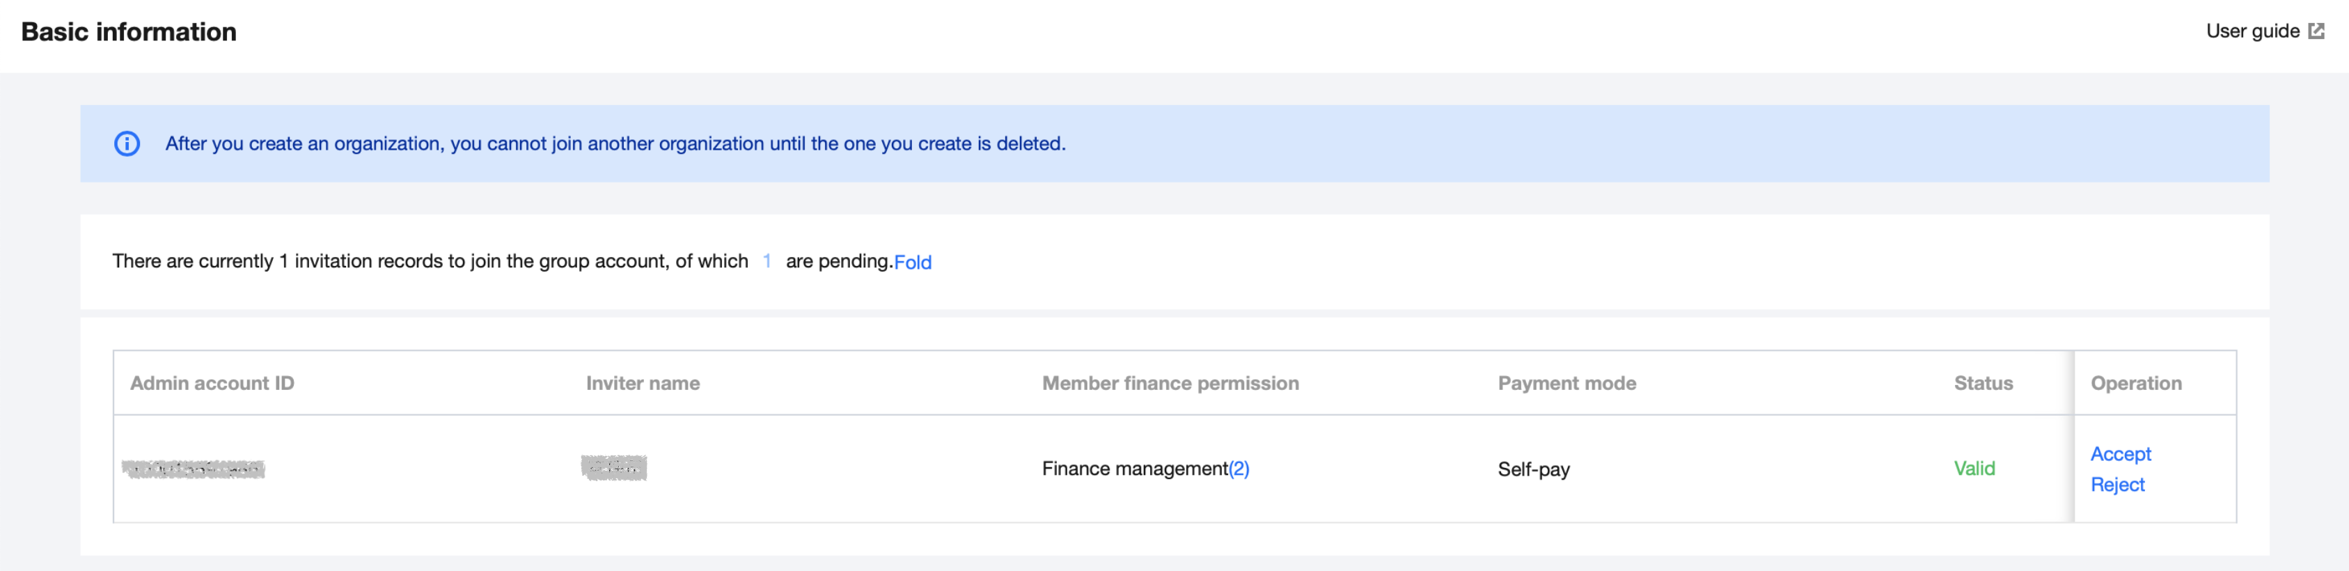2349x571 pixels.
Task: Select the blurred inviter name cell
Action: (613, 469)
